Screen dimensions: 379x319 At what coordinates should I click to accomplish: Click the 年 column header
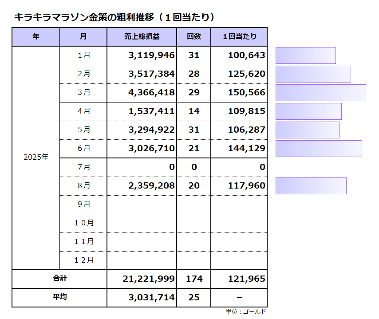36,37
